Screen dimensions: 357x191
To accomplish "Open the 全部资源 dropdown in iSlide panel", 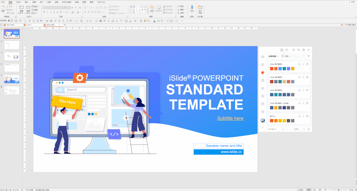I will [273, 56].
